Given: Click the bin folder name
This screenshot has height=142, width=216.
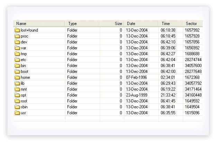Looking at the screenshot, I should pos(23,66).
